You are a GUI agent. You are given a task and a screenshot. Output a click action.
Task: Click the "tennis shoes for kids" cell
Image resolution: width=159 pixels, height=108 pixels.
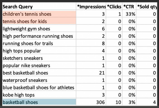point(39,21)
